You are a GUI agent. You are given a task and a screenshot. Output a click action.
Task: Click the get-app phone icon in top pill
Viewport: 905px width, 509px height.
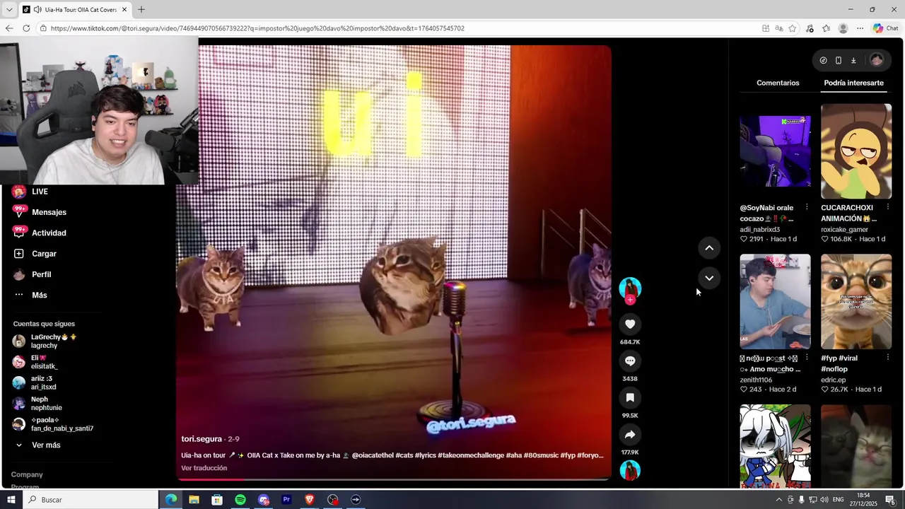tap(839, 60)
